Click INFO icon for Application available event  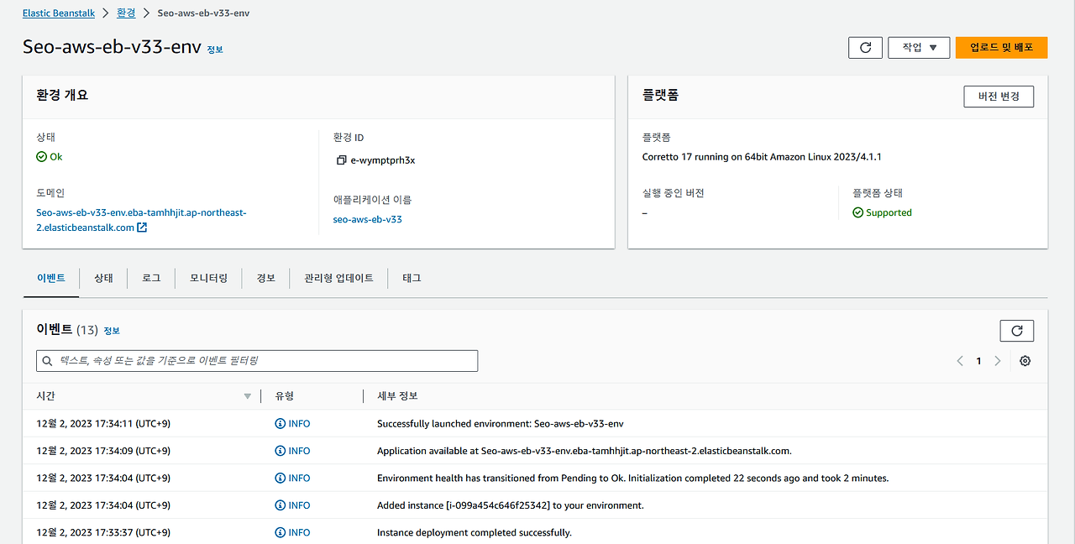[x=280, y=451]
